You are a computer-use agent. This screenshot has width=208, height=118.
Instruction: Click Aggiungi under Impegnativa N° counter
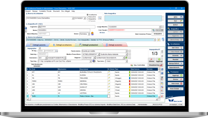[159, 60]
